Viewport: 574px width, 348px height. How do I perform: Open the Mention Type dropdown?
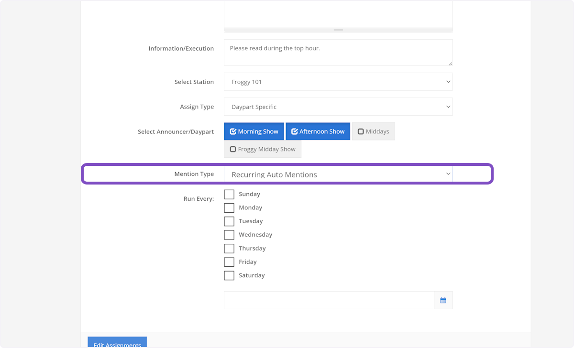(338, 174)
